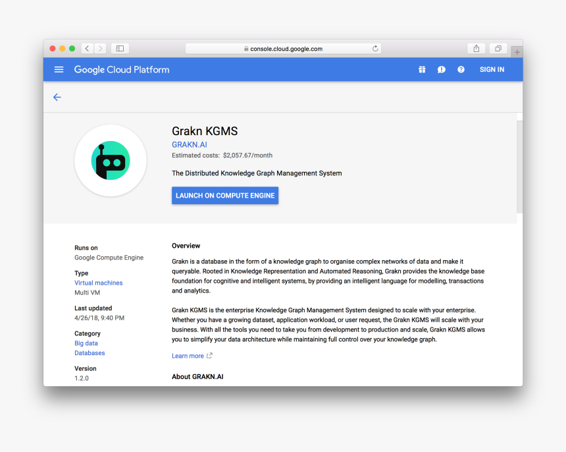566x452 pixels.
Task: Select the Virtual machines type link
Action: coord(98,282)
